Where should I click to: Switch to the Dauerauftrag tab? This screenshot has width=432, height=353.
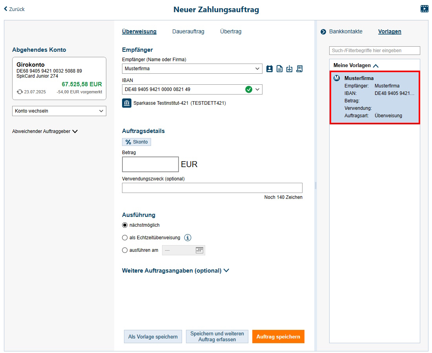[x=188, y=31]
